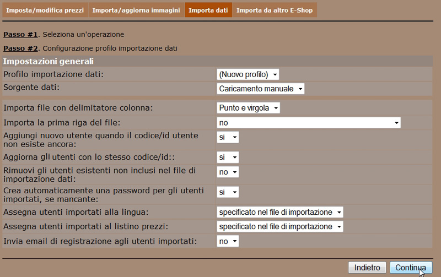Image resolution: width=441 pixels, height=277 pixels.
Task: Open Importa la prima riga dropdown
Action: click(309, 123)
